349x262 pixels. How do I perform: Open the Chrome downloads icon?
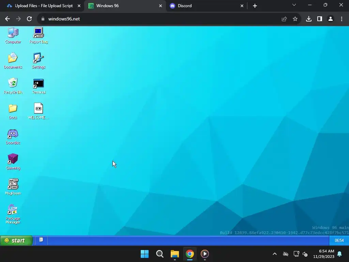309,19
